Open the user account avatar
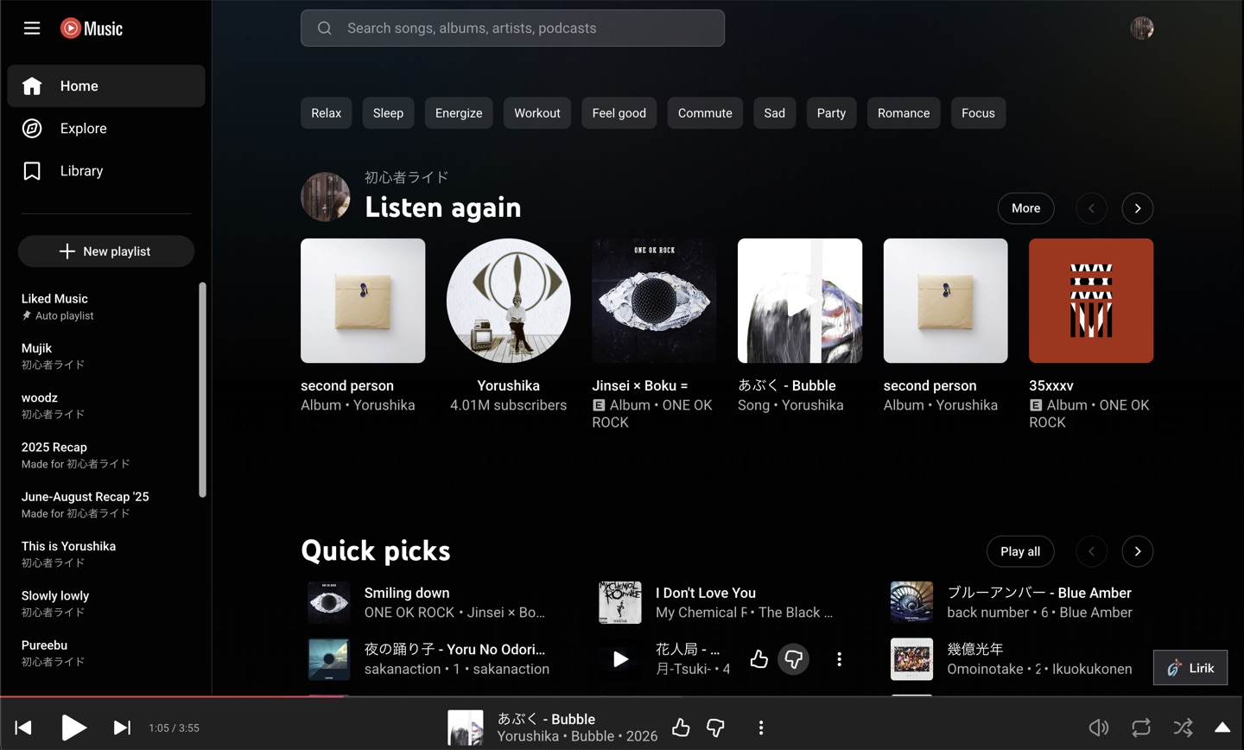 point(1142,28)
